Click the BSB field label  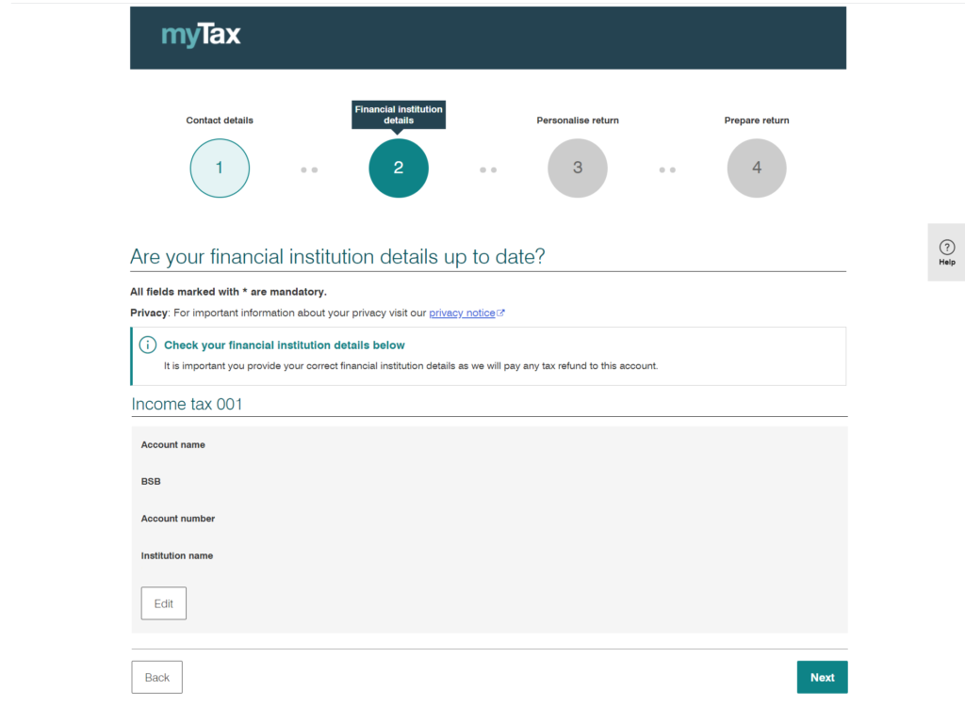click(151, 482)
